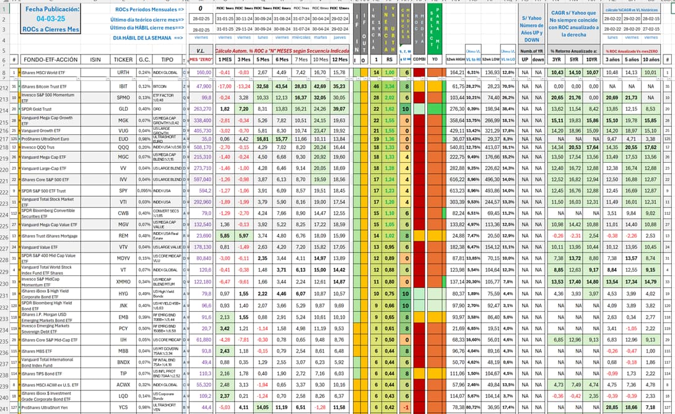The height and width of the screenshot is (414, 675).
Task: Click the G.C. column header cell
Action: [144, 60]
